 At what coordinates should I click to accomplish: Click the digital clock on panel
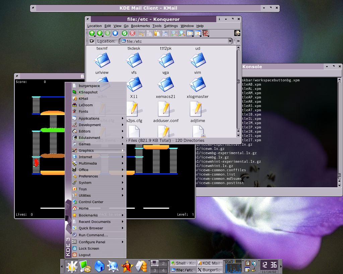(x=269, y=265)
